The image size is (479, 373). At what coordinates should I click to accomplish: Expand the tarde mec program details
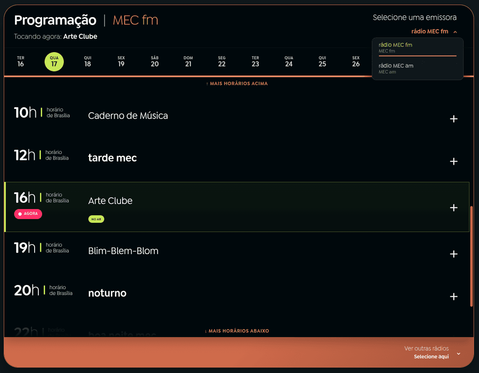click(x=453, y=161)
